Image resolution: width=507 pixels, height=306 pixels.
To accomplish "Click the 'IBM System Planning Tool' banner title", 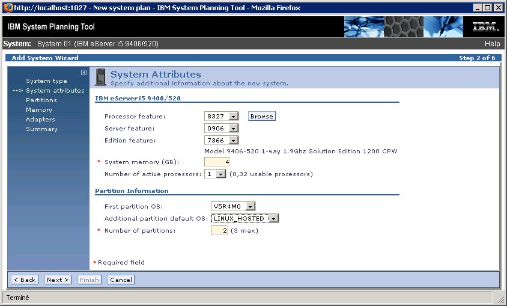I will [x=51, y=27].
